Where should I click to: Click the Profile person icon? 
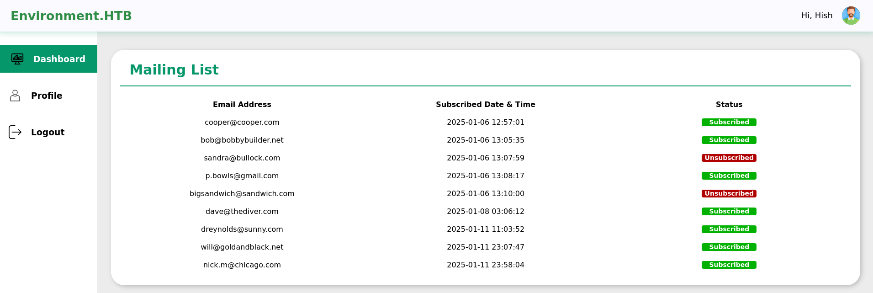coord(15,96)
